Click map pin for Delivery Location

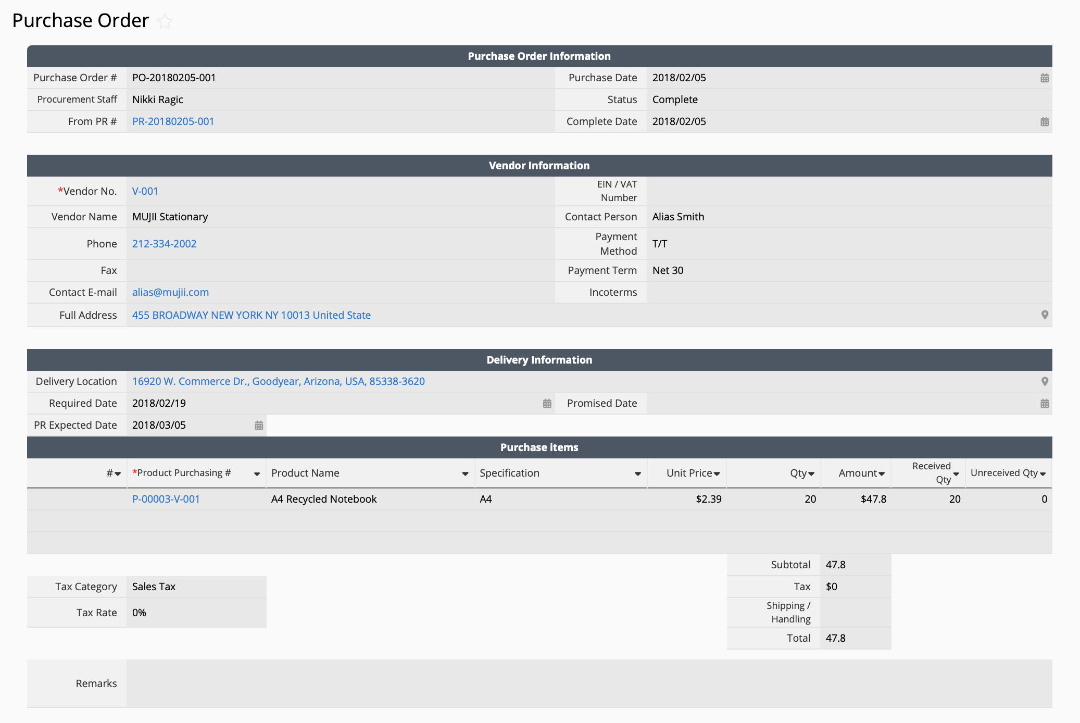click(x=1044, y=381)
